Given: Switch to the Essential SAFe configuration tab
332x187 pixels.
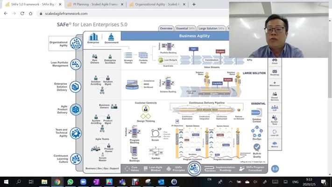Looking at the screenshot, I should pos(185,29).
